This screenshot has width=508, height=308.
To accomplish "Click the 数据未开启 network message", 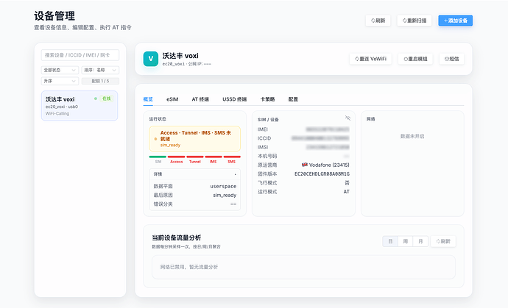I will point(412,136).
